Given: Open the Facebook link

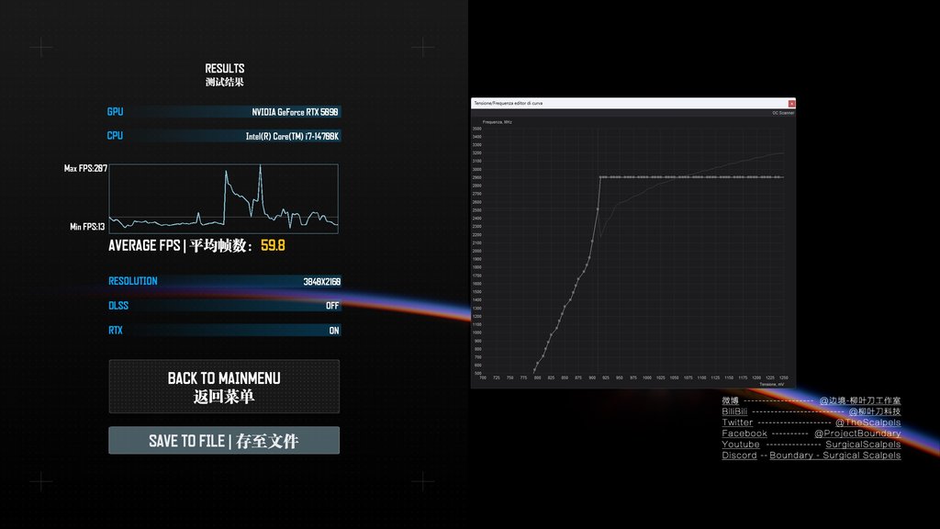Looking at the screenshot, I should [x=744, y=433].
